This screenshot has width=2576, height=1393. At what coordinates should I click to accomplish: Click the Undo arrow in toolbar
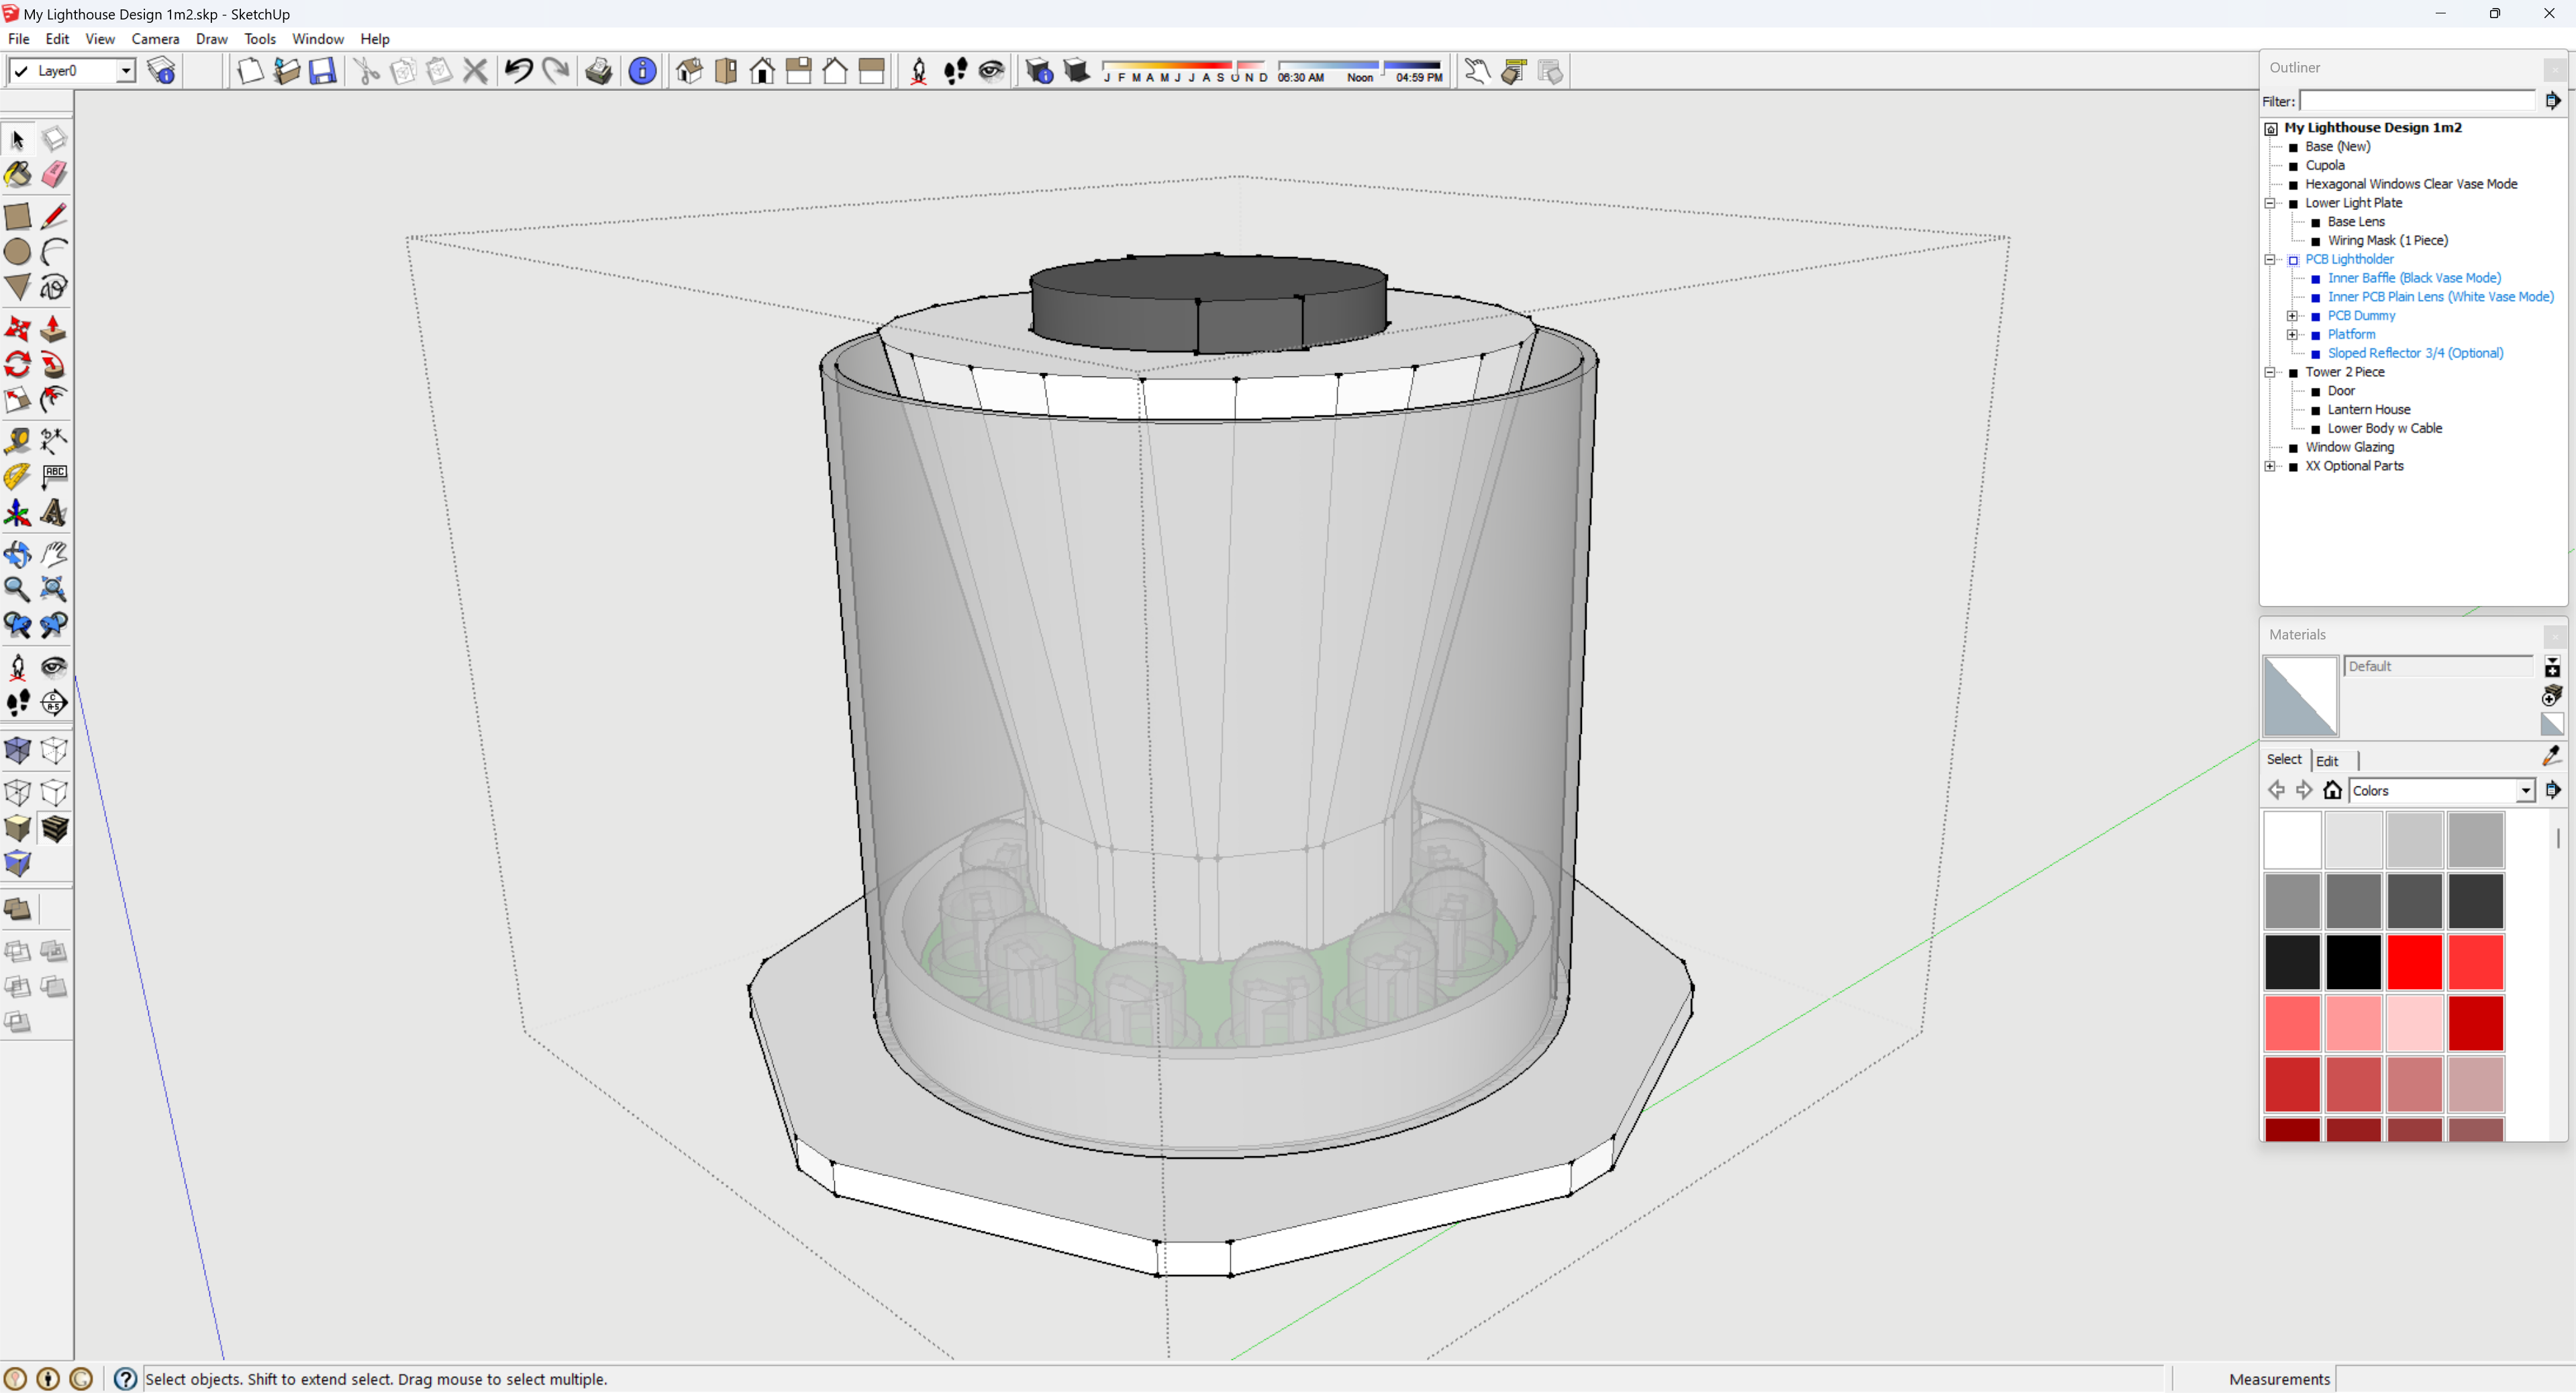coord(518,71)
